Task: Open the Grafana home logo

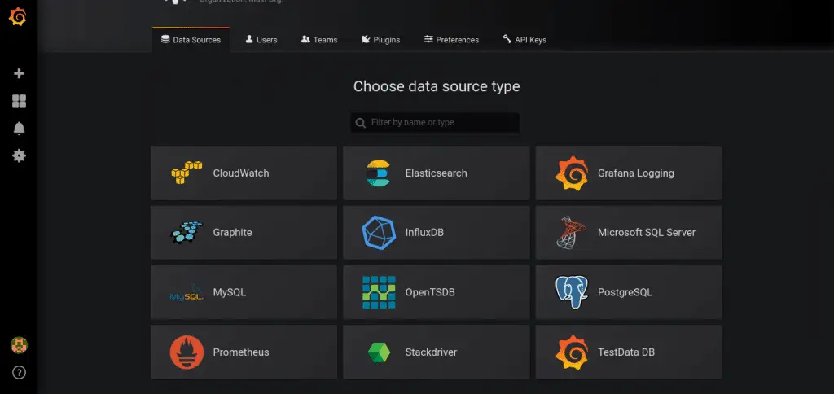Action: click(18, 17)
